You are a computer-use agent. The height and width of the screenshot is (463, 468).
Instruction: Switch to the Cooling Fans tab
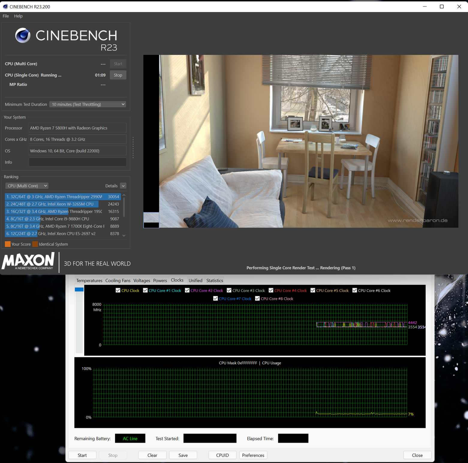(118, 280)
